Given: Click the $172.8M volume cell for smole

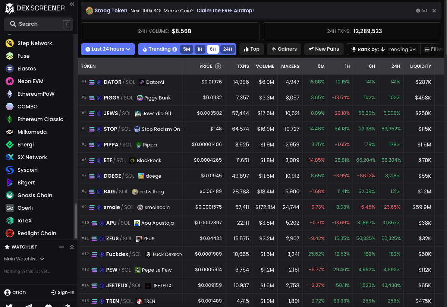Looking at the screenshot, I should coord(265,207).
